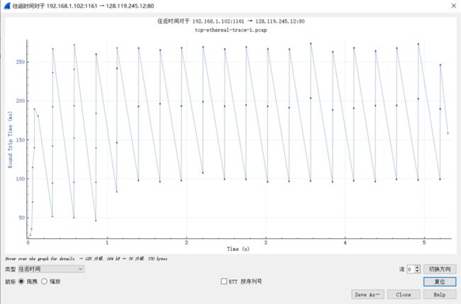Image resolution: width=461 pixels, height=304 pixels.
Task: Click the graph title above the plot
Action: coord(231,21)
